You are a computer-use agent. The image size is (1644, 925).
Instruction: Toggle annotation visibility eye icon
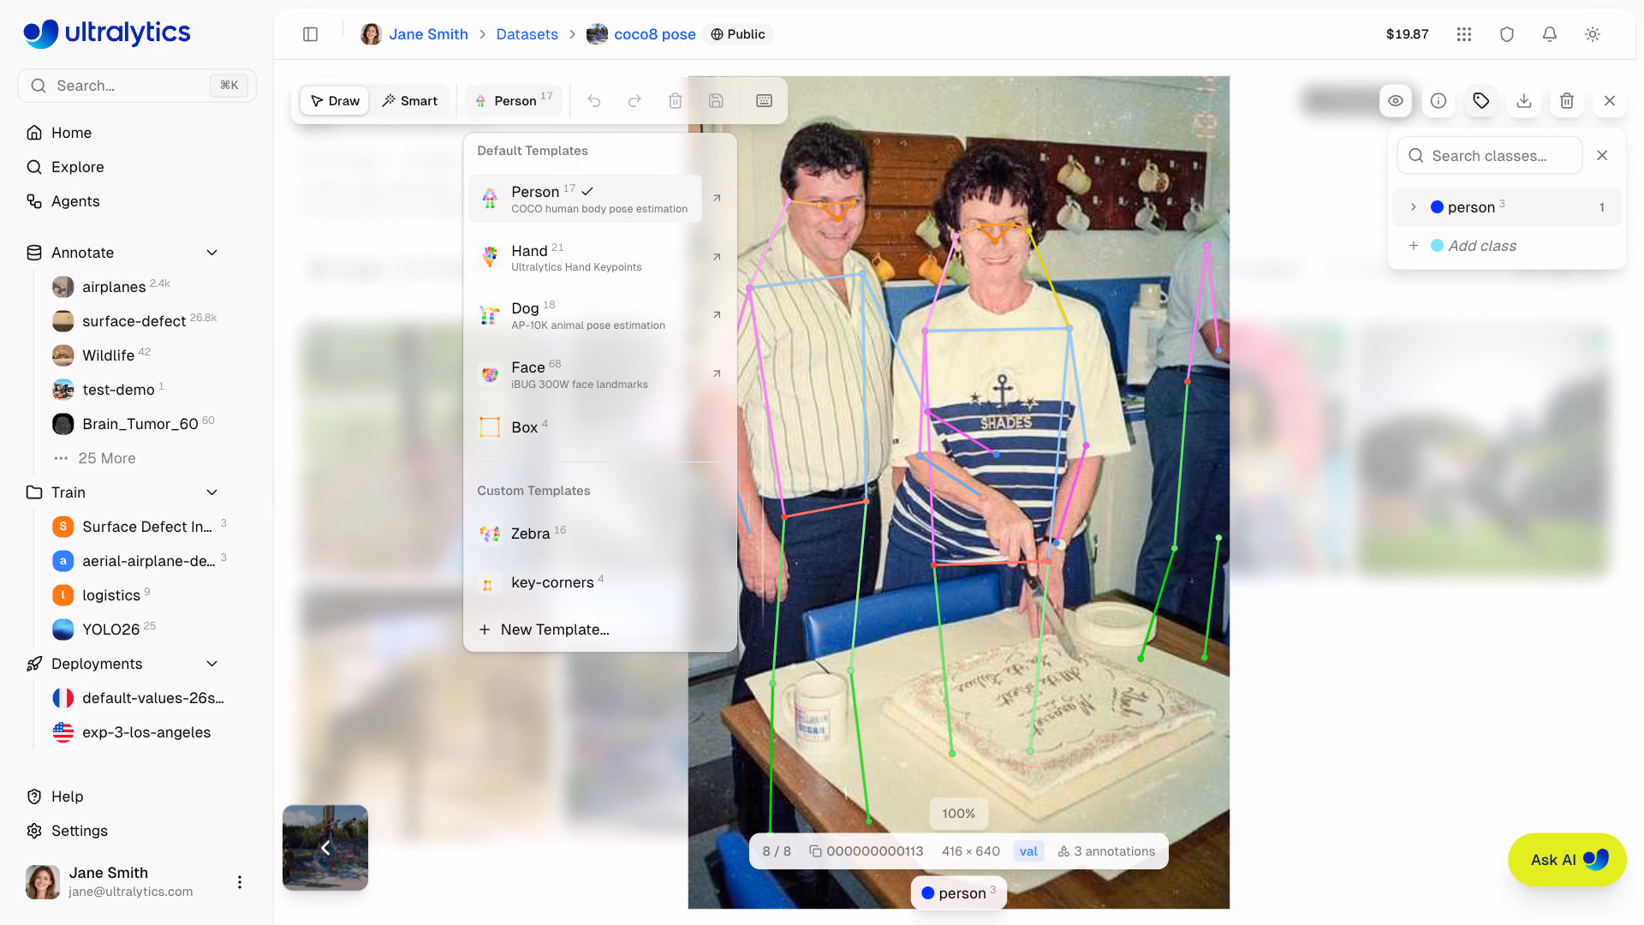1396,101
